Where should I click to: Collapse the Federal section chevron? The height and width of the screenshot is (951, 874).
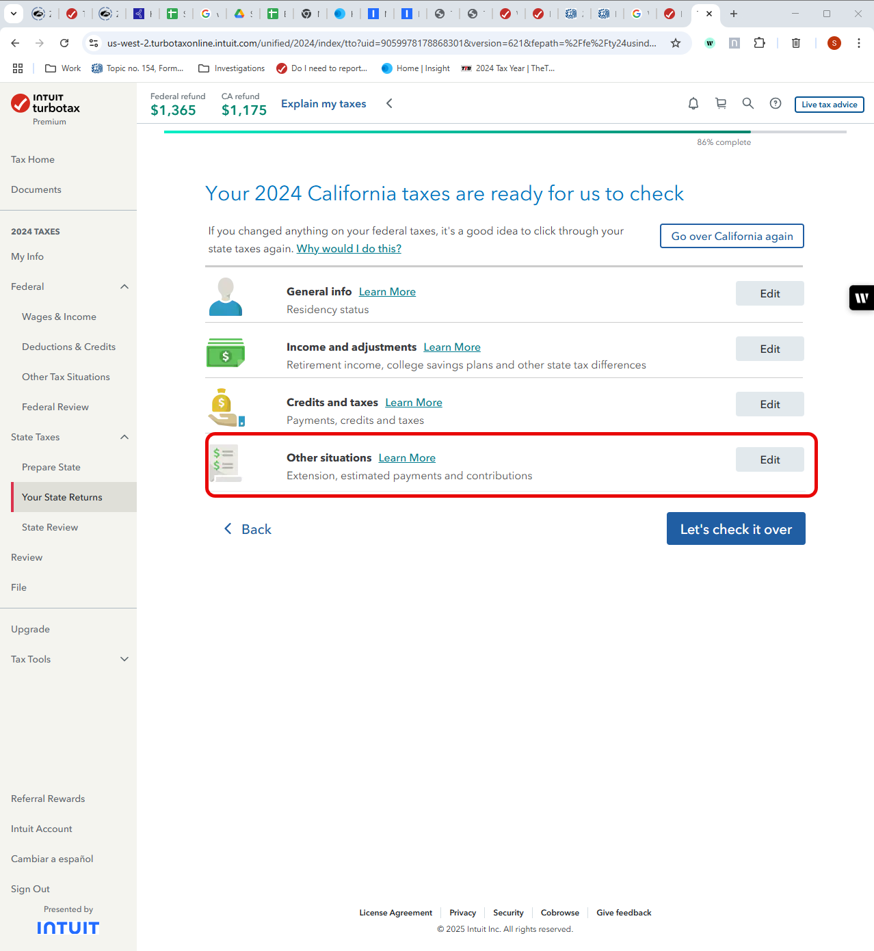click(x=124, y=286)
